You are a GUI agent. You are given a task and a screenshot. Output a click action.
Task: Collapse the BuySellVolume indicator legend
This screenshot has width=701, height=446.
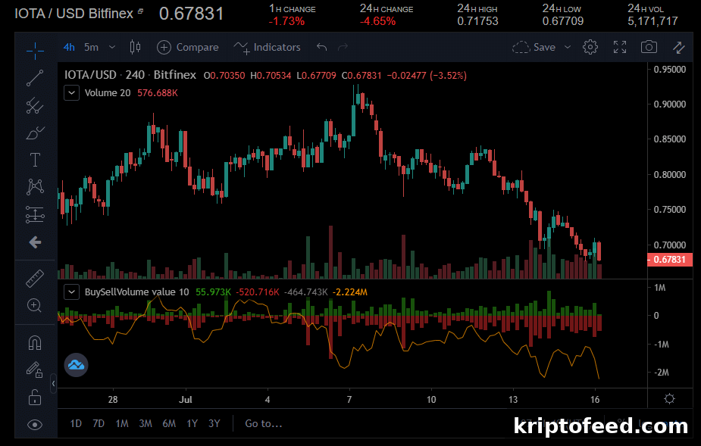coord(71,292)
